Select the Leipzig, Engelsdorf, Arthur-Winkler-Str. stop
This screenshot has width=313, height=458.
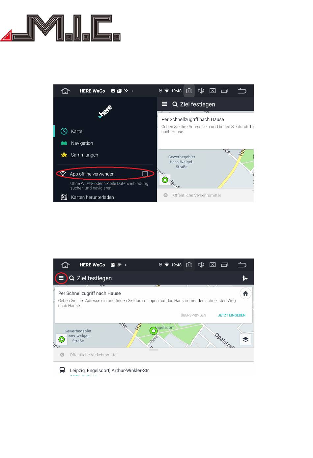[110, 370]
